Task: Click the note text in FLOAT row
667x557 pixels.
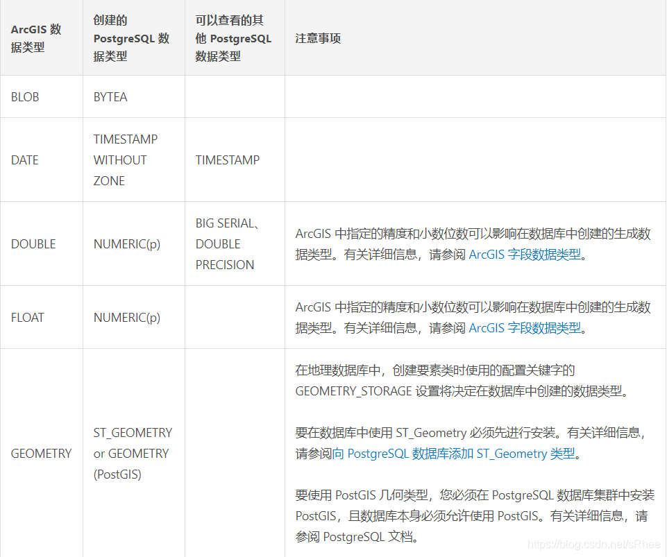Action: coord(473,318)
